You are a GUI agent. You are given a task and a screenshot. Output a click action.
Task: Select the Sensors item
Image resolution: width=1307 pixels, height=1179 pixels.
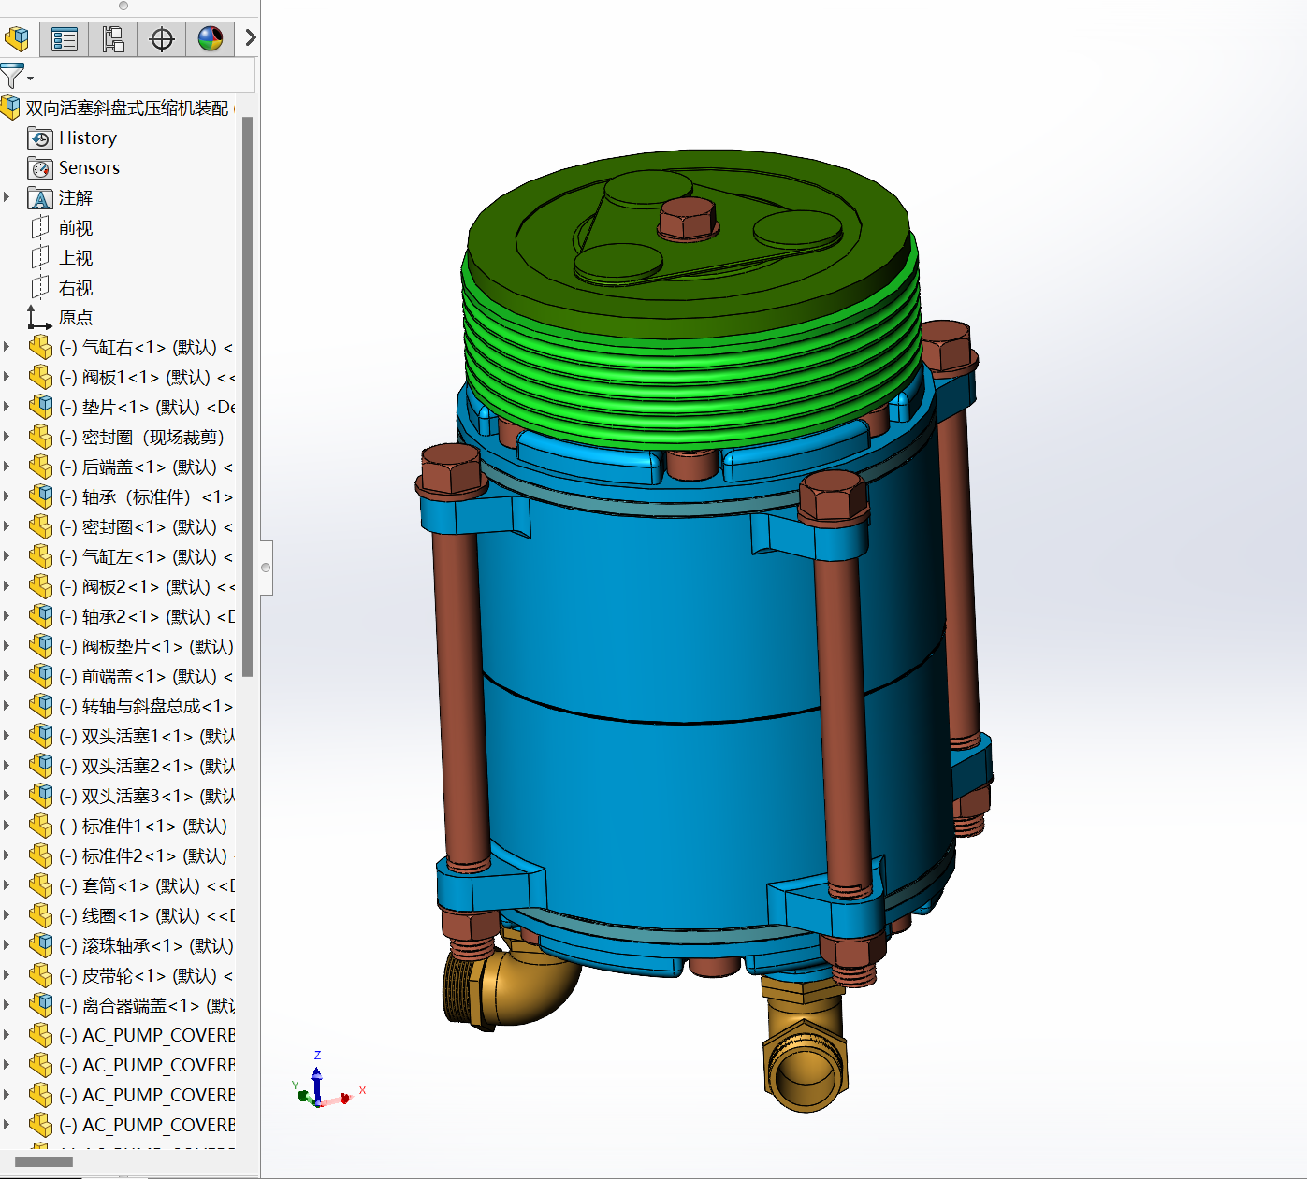tap(89, 168)
